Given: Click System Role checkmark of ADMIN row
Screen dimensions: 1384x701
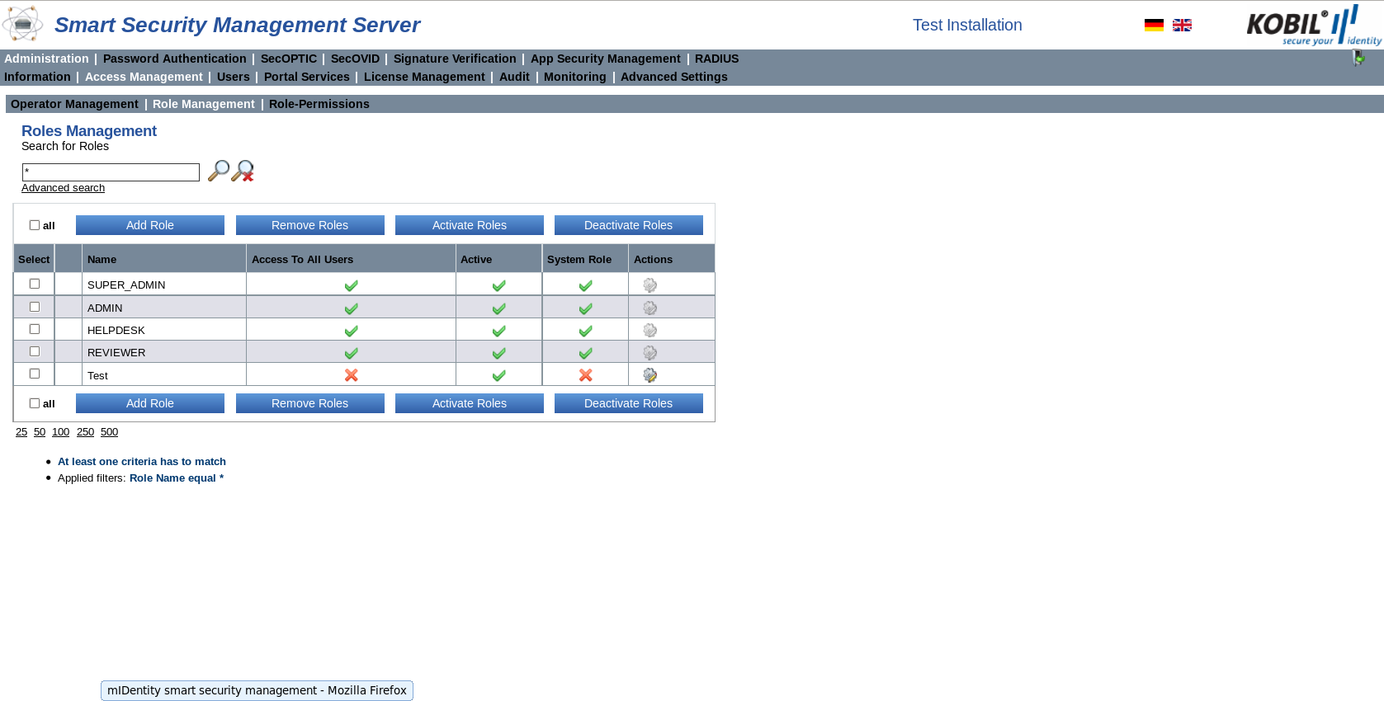Looking at the screenshot, I should pos(586,308).
